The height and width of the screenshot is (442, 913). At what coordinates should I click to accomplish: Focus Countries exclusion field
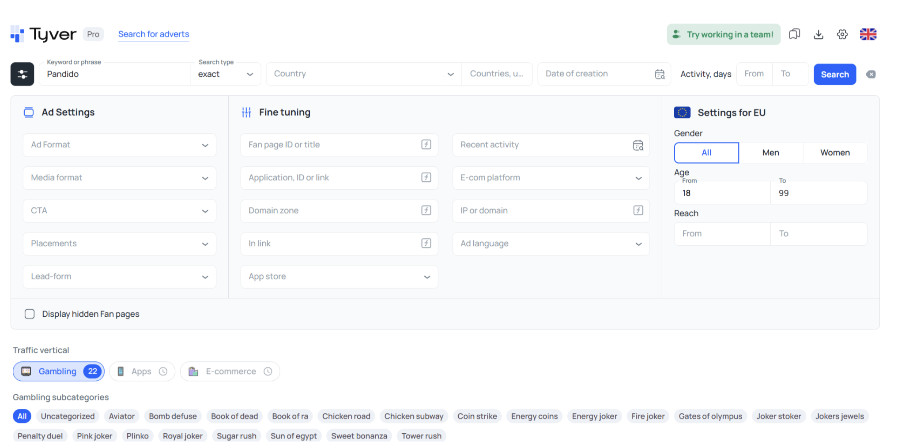tap(497, 74)
